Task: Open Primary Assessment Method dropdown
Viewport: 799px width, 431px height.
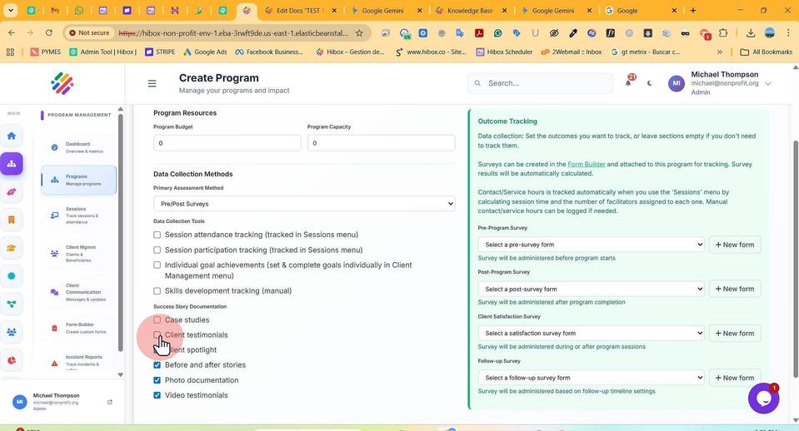Action: tap(304, 204)
